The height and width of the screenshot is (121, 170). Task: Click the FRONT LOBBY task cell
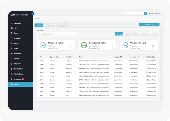(94, 76)
